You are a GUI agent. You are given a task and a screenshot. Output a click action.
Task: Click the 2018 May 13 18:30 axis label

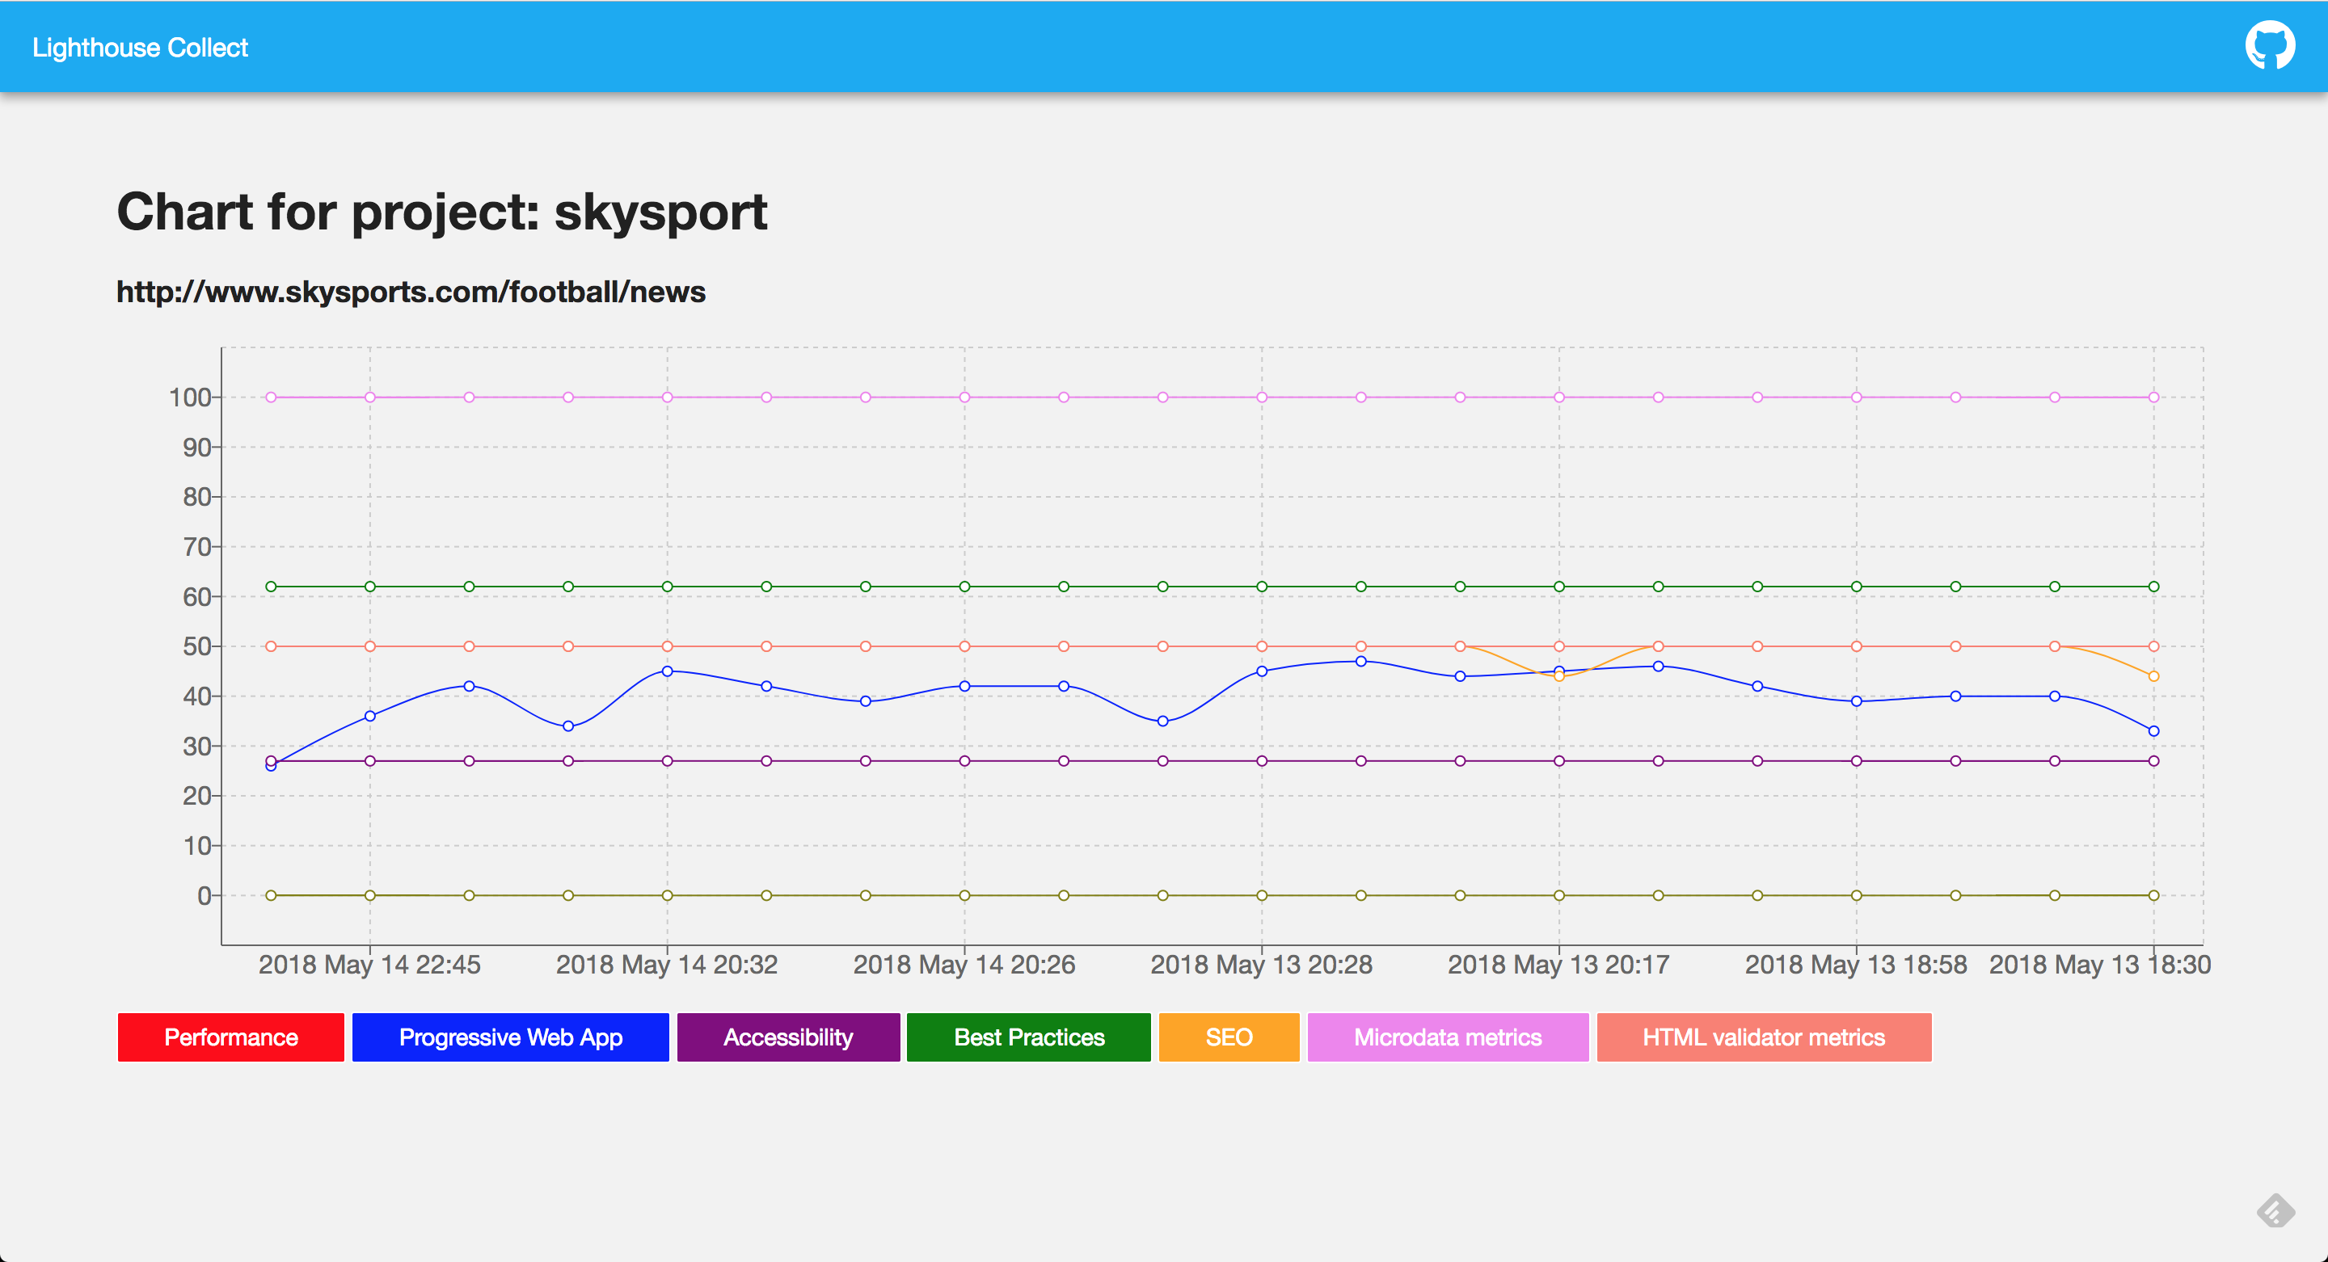2099,965
